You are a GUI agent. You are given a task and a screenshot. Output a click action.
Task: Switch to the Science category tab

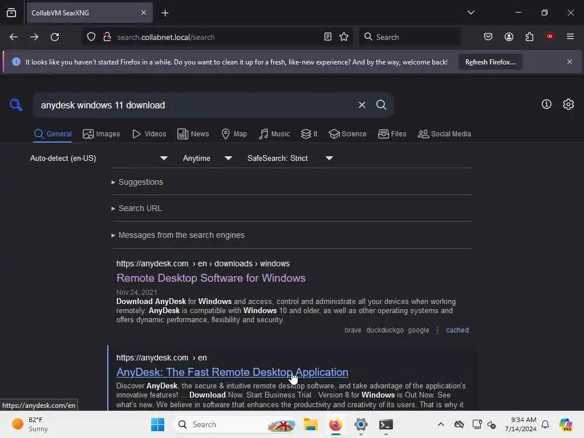[348, 134]
